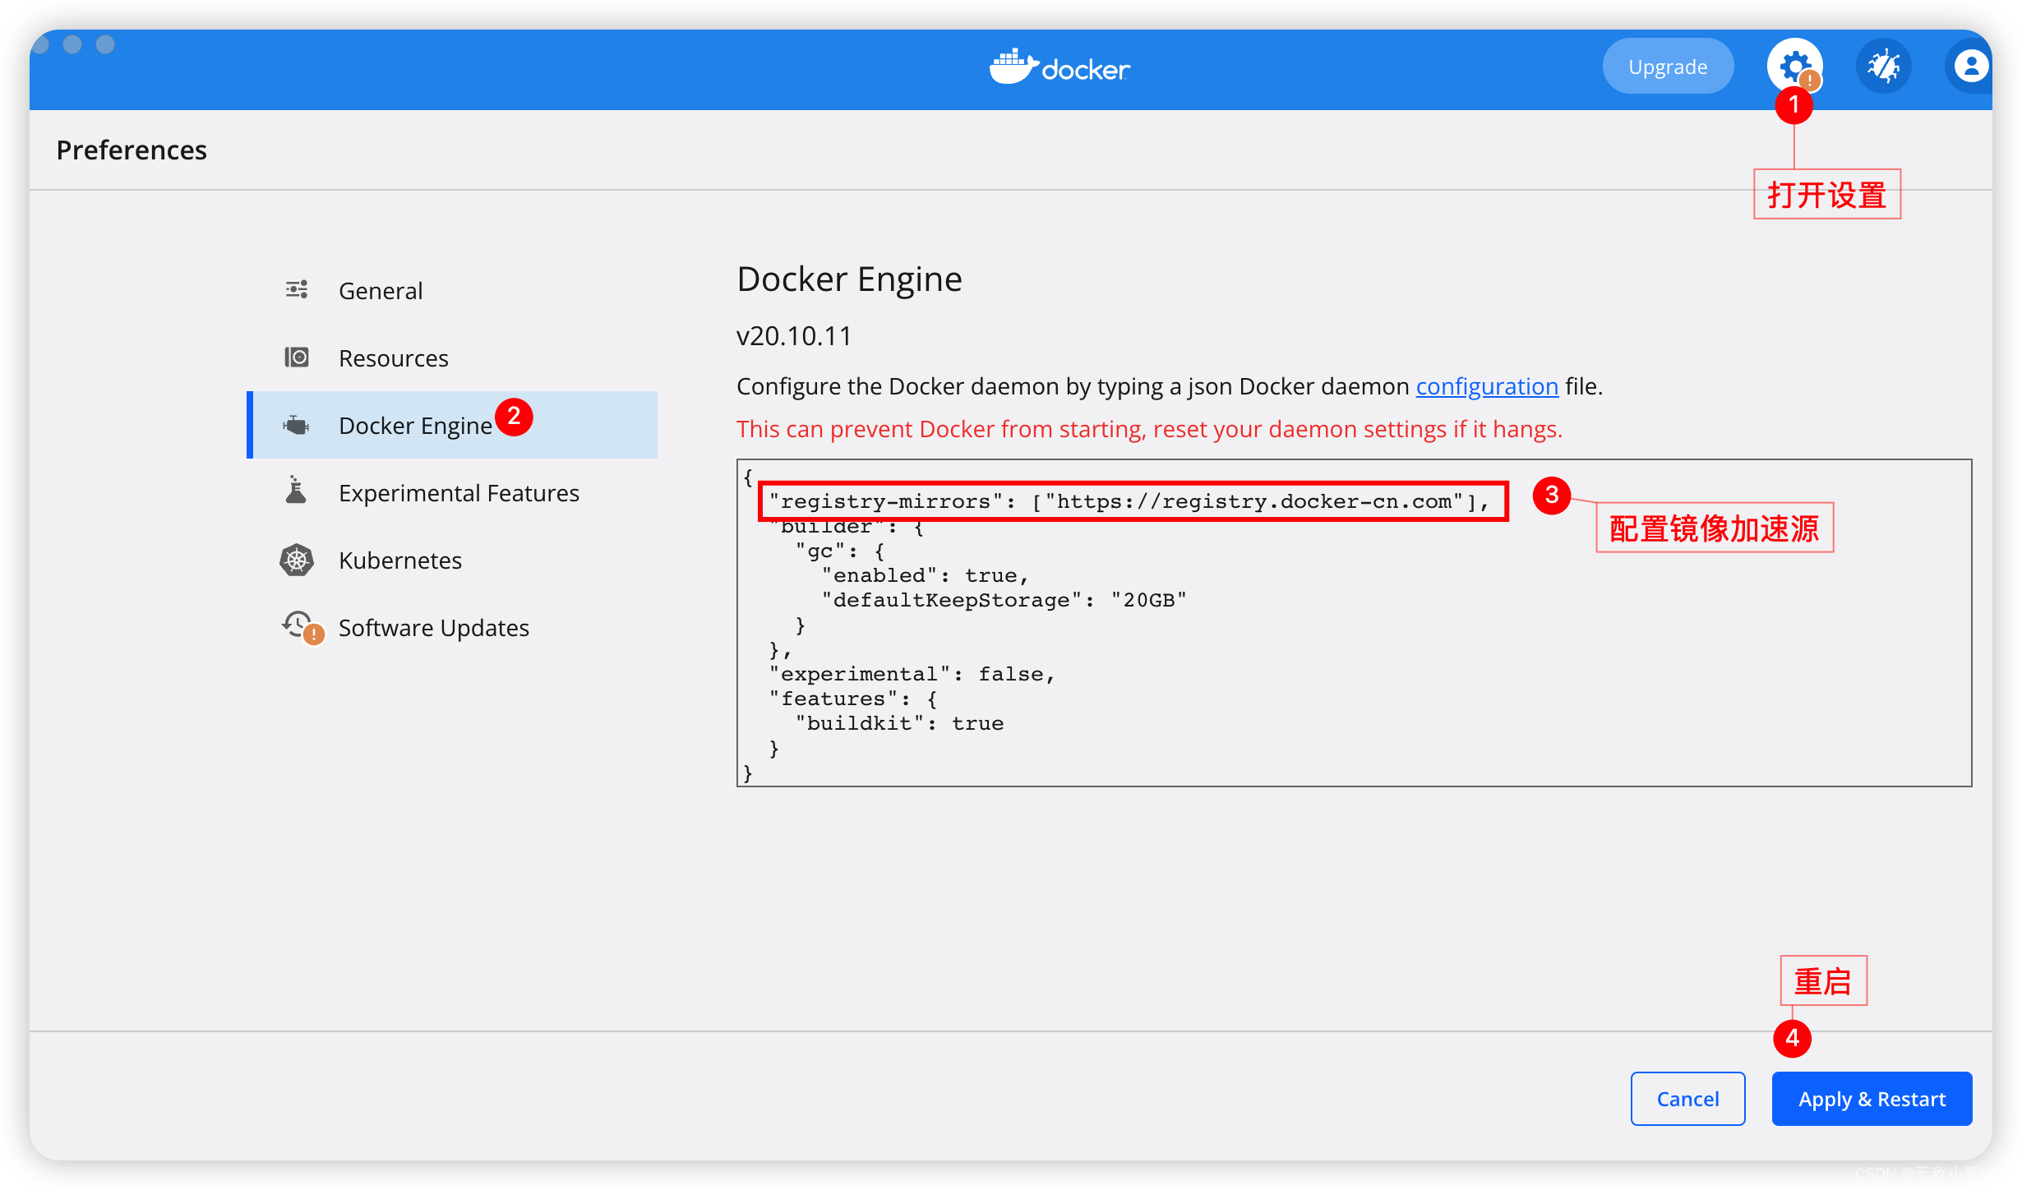Click the bug/feedback icon top right
Image resolution: width=2022 pixels, height=1190 pixels.
coord(1885,67)
